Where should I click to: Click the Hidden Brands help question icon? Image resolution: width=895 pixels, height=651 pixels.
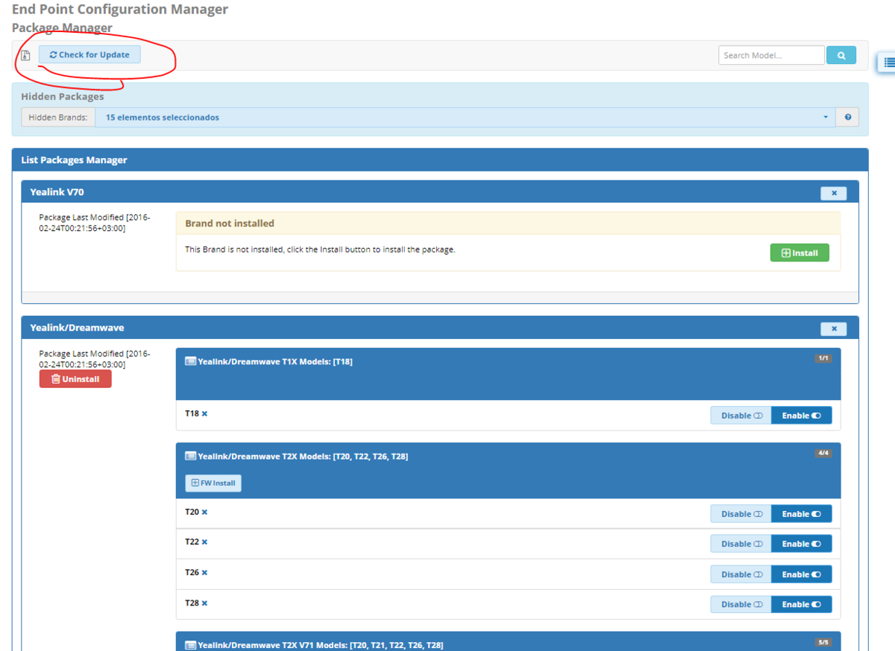point(847,117)
